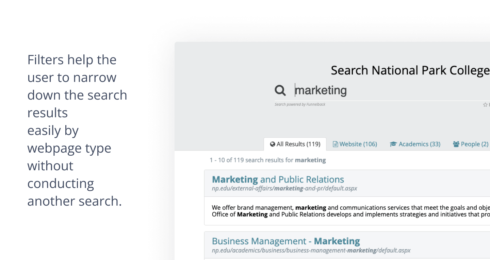490x260 pixels.
Task: Click the Search National Park College heading
Action: [x=410, y=70]
